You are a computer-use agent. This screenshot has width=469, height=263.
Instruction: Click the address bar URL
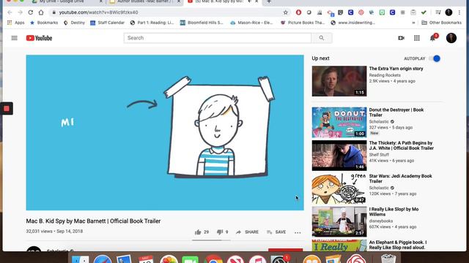tap(98, 12)
